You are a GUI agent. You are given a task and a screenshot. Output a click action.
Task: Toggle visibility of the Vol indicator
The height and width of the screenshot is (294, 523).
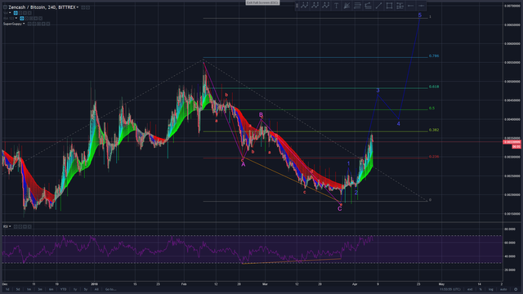[x=16, y=13]
